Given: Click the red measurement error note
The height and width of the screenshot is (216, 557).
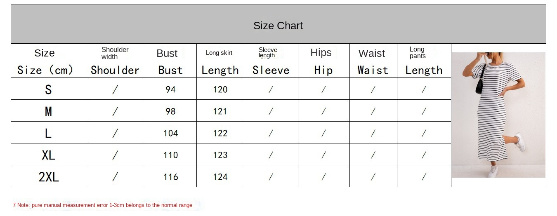Looking at the screenshot, I should [102, 205].
